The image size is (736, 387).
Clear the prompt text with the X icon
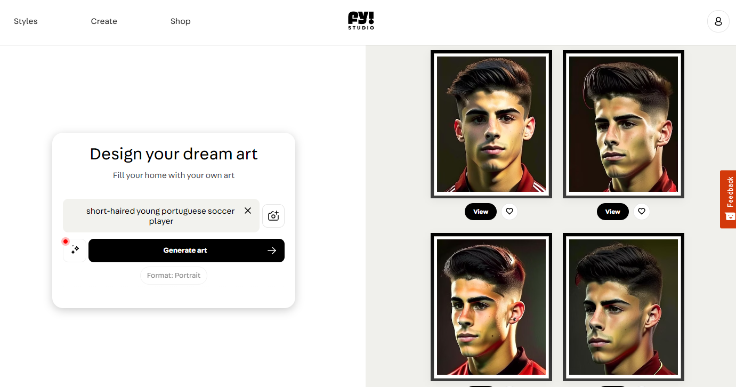248,211
